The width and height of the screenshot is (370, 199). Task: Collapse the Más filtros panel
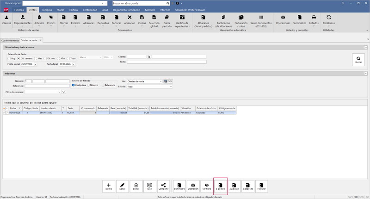(365, 74)
